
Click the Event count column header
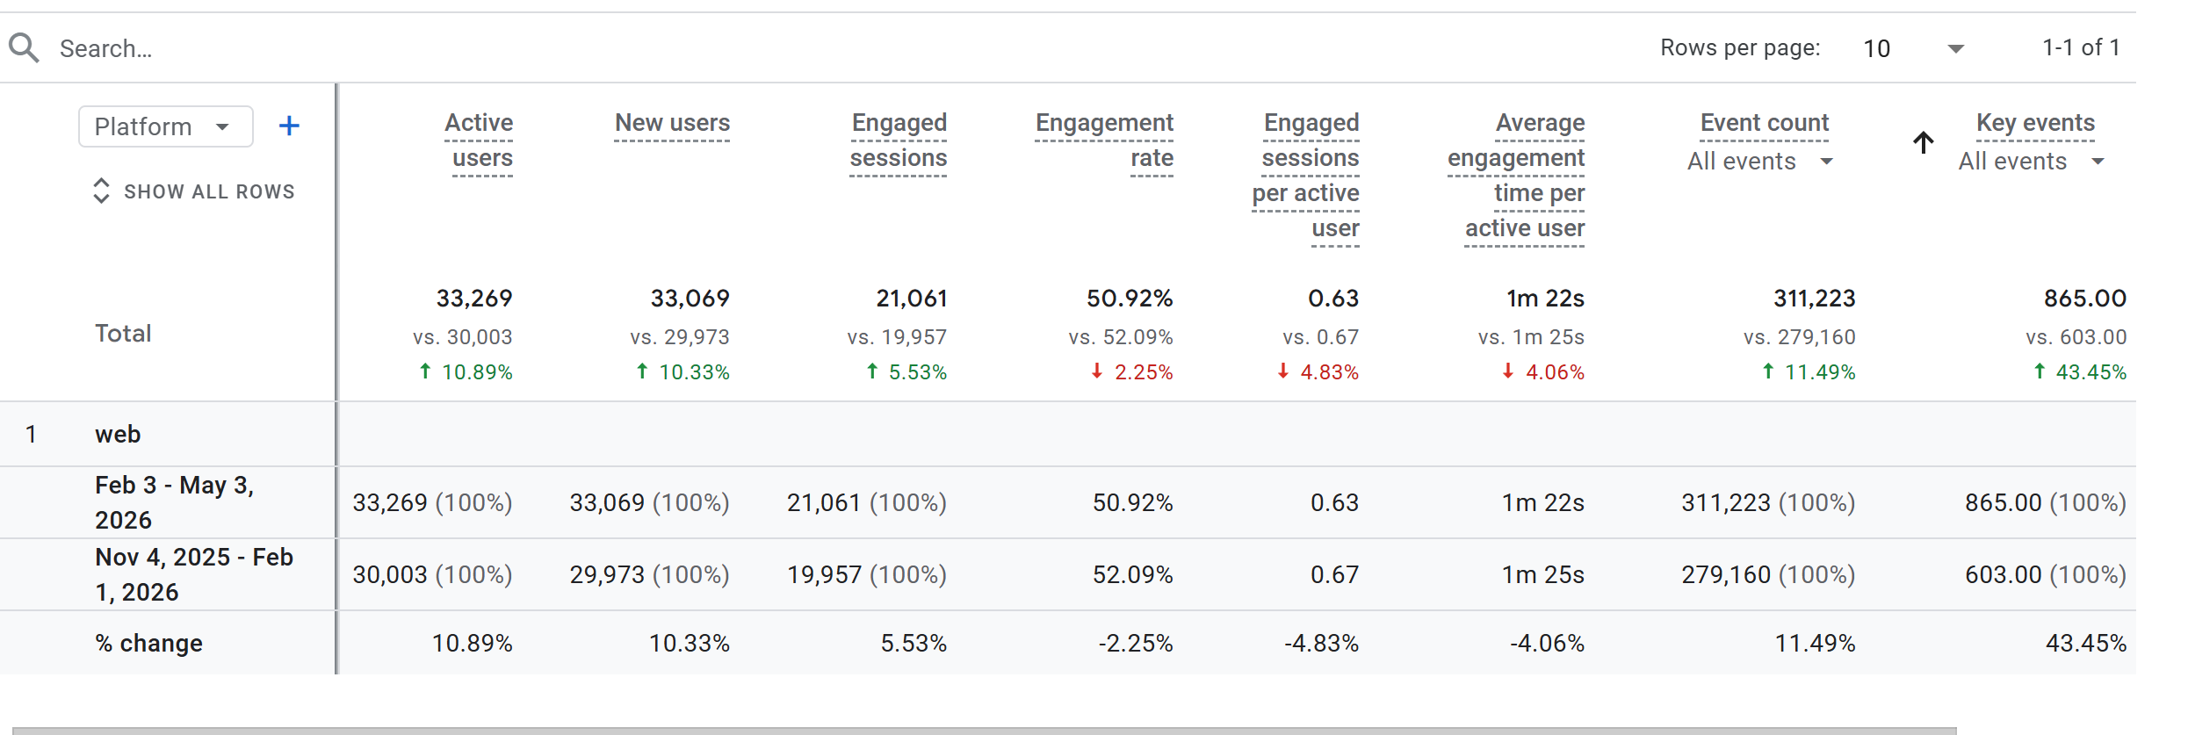(1765, 123)
